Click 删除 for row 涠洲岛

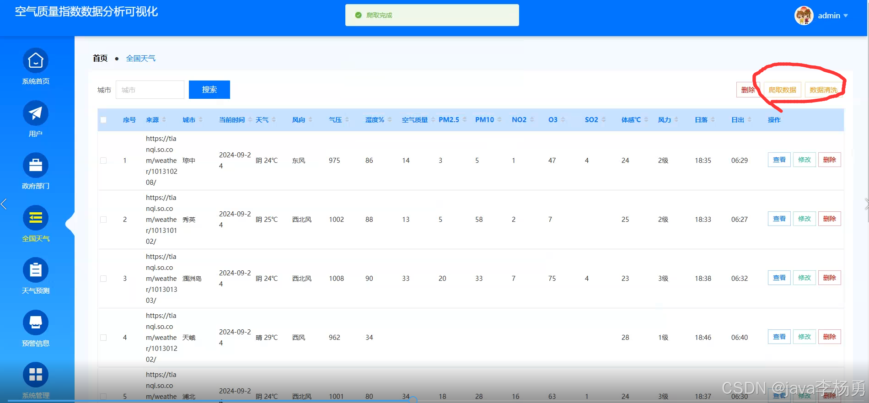[830, 278]
